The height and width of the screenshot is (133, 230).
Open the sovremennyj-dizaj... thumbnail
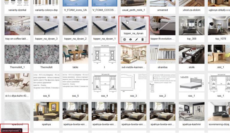219,112
